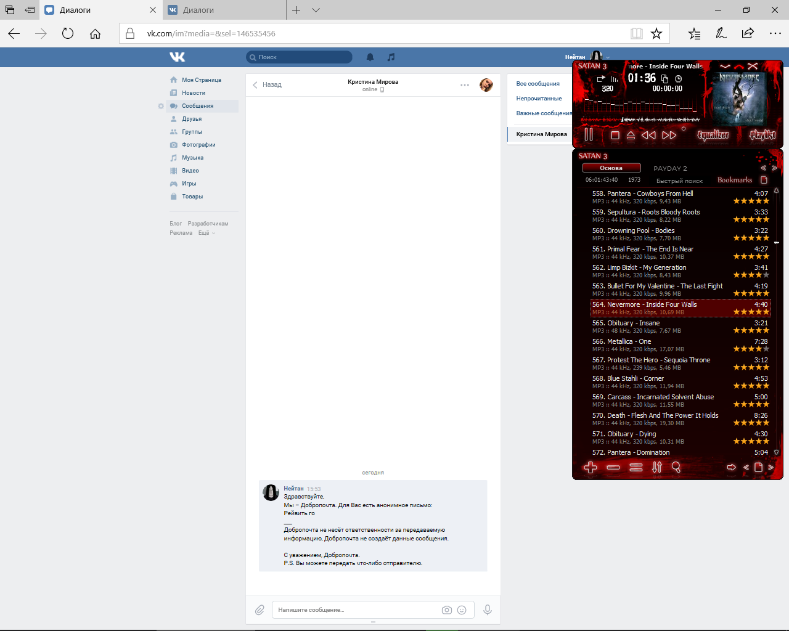The height and width of the screenshot is (631, 789).
Task: Go to previous playlist at bottom
Action: click(746, 467)
